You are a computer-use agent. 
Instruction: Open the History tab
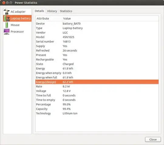[x=52, y=11]
